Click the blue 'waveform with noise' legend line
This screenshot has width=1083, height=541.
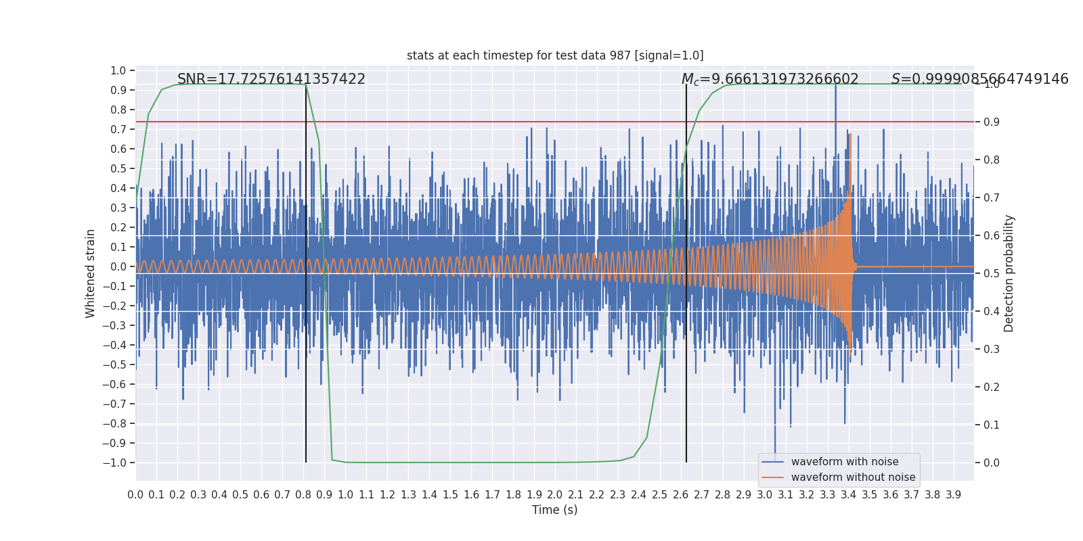click(x=772, y=462)
